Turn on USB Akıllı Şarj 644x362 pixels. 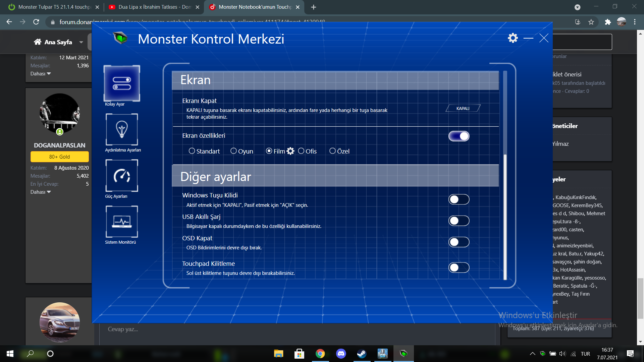459,221
